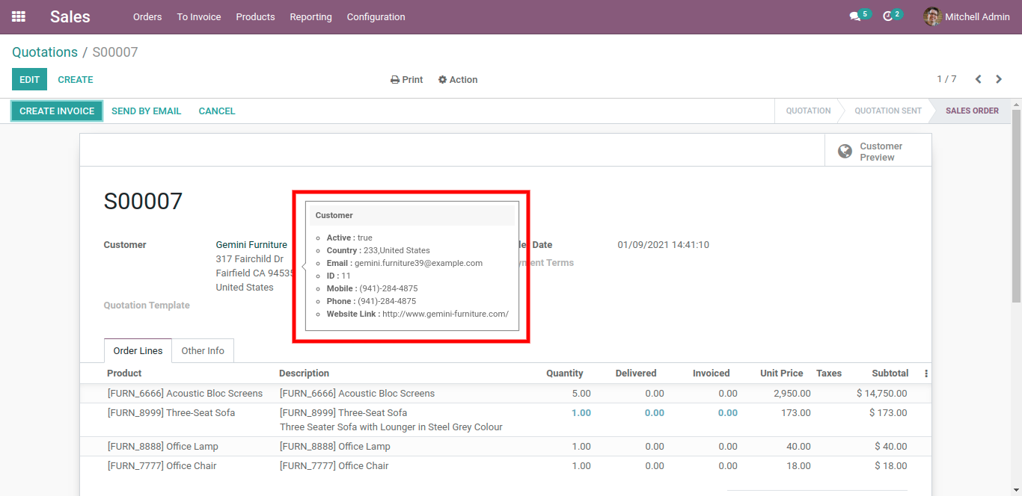The image size is (1022, 496).
Task: Open the Orders menu
Action: (147, 16)
